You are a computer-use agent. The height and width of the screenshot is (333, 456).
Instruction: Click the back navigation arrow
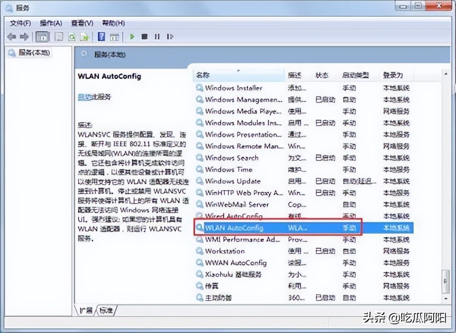11,36
